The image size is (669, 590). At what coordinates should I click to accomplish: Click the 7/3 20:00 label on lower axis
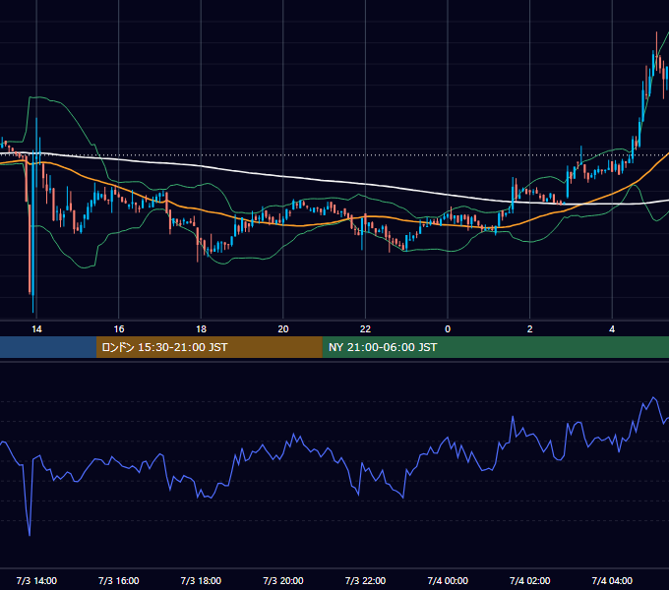pyautogui.click(x=283, y=580)
